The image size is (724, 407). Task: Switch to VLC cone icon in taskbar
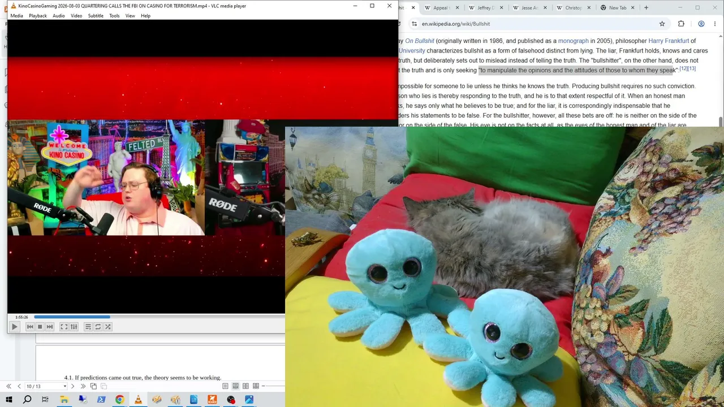(x=138, y=400)
